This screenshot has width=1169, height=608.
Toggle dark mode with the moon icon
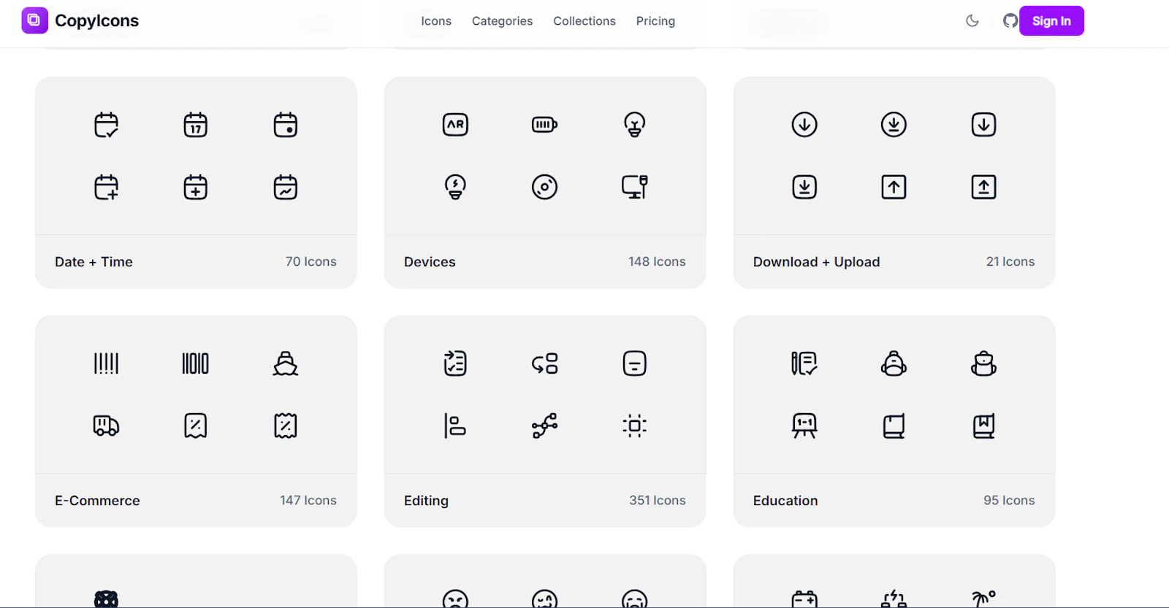tap(972, 20)
